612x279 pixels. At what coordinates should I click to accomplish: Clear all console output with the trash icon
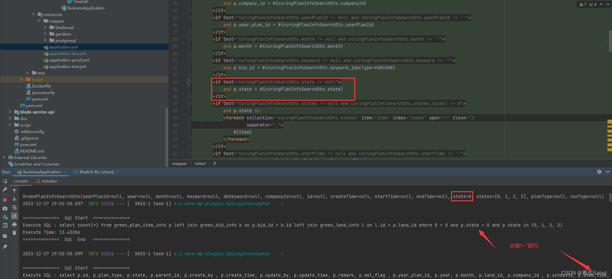14,232
